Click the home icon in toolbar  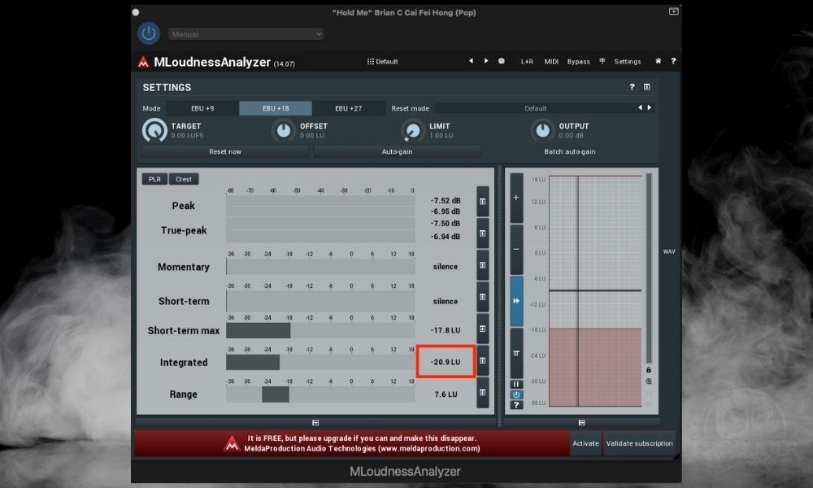658,61
